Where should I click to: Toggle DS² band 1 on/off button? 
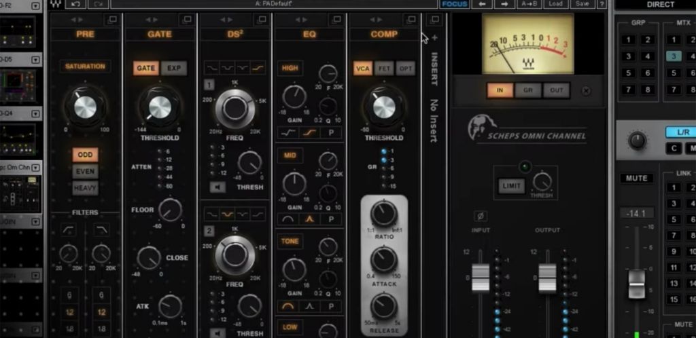[209, 85]
